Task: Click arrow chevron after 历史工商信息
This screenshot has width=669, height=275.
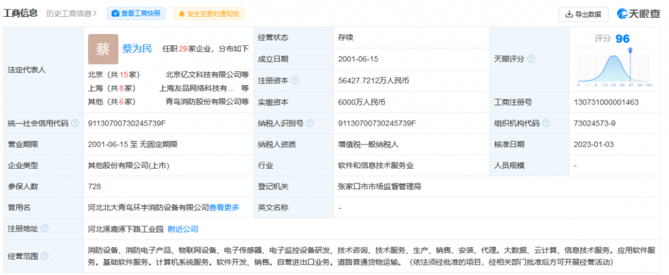Action: coord(95,14)
